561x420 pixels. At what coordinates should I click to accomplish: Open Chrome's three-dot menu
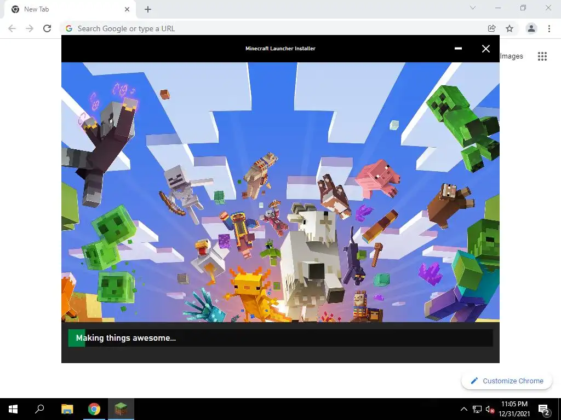pyautogui.click(x=549, y=28)
